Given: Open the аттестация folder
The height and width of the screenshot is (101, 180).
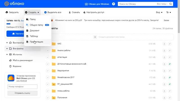Looking at the screenshot, I should pyautogui.click(x=62, y=57).
